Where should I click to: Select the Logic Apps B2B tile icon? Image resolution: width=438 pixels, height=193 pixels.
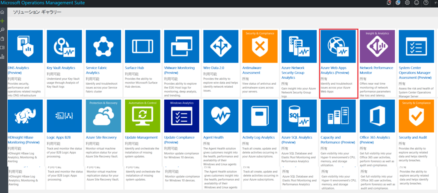pyautogui.click(x=64, y=116)
